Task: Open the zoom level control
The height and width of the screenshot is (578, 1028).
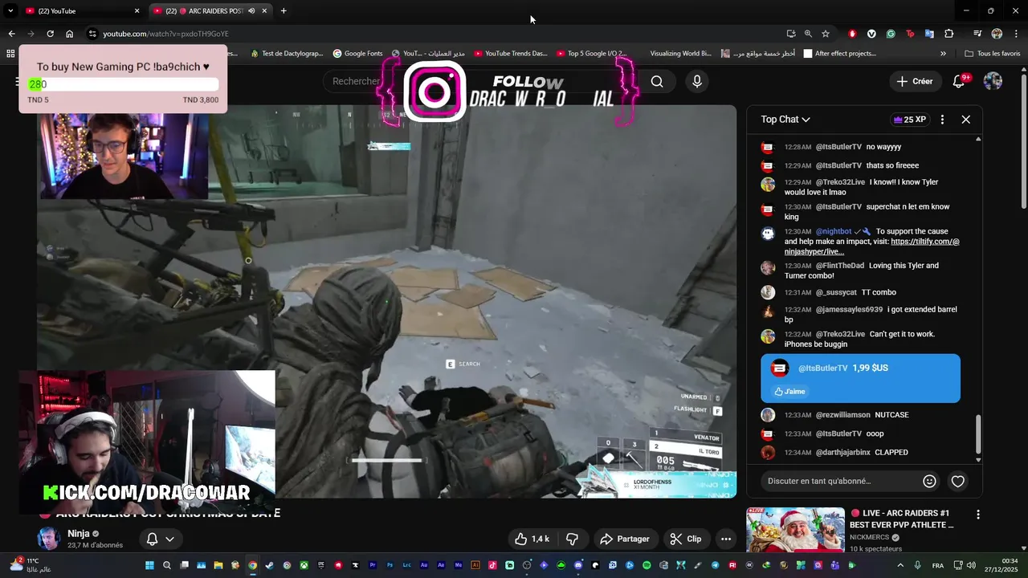Action: [808, 34]
